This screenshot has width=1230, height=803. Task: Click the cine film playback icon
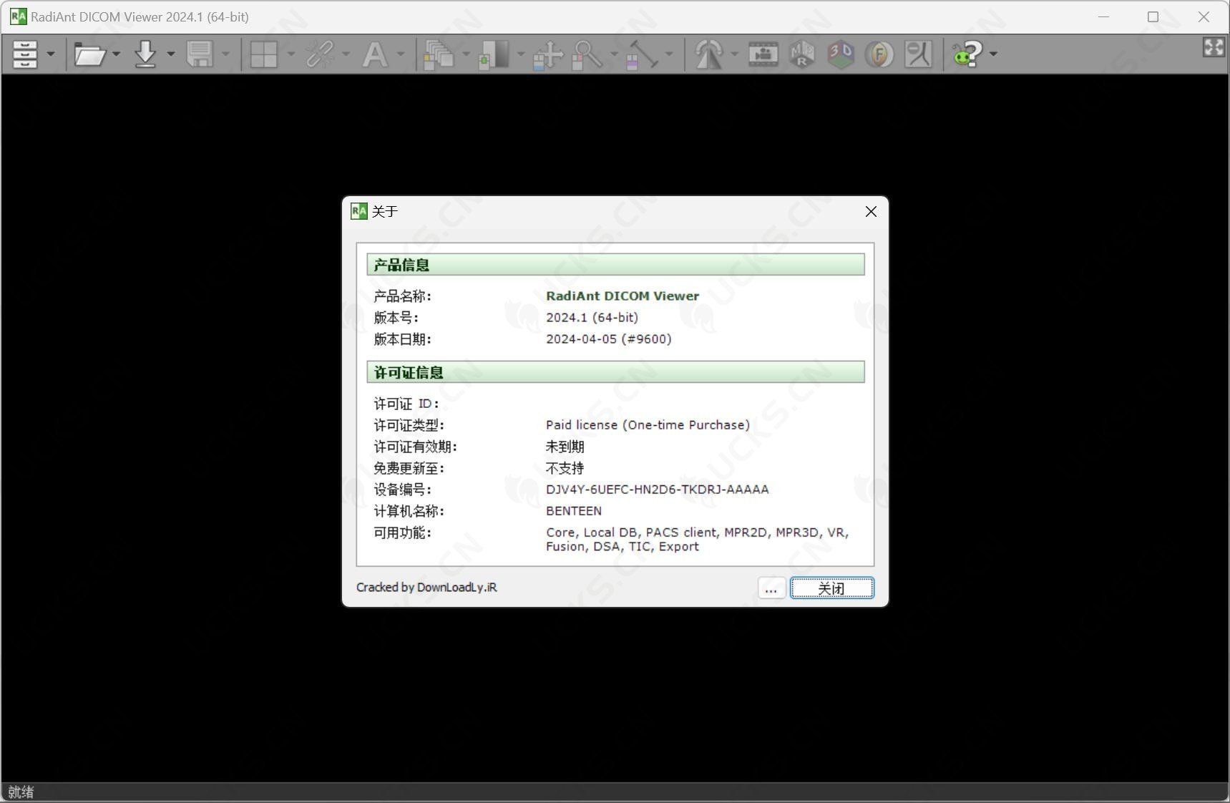click(x=763, y=54)
